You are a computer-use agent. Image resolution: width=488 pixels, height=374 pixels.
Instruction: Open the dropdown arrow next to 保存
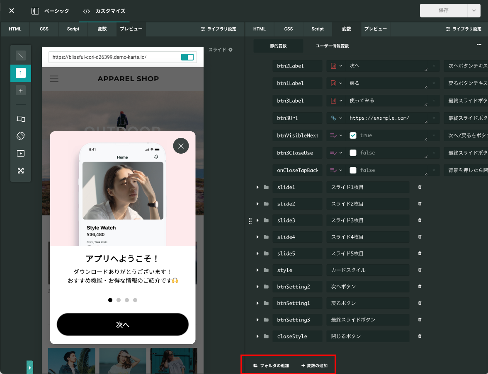[473, 11]
